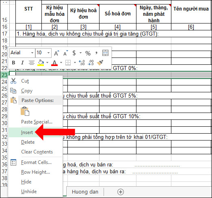
Task: Choose Row Height menu entry
Action: click(x=35, y=172)
